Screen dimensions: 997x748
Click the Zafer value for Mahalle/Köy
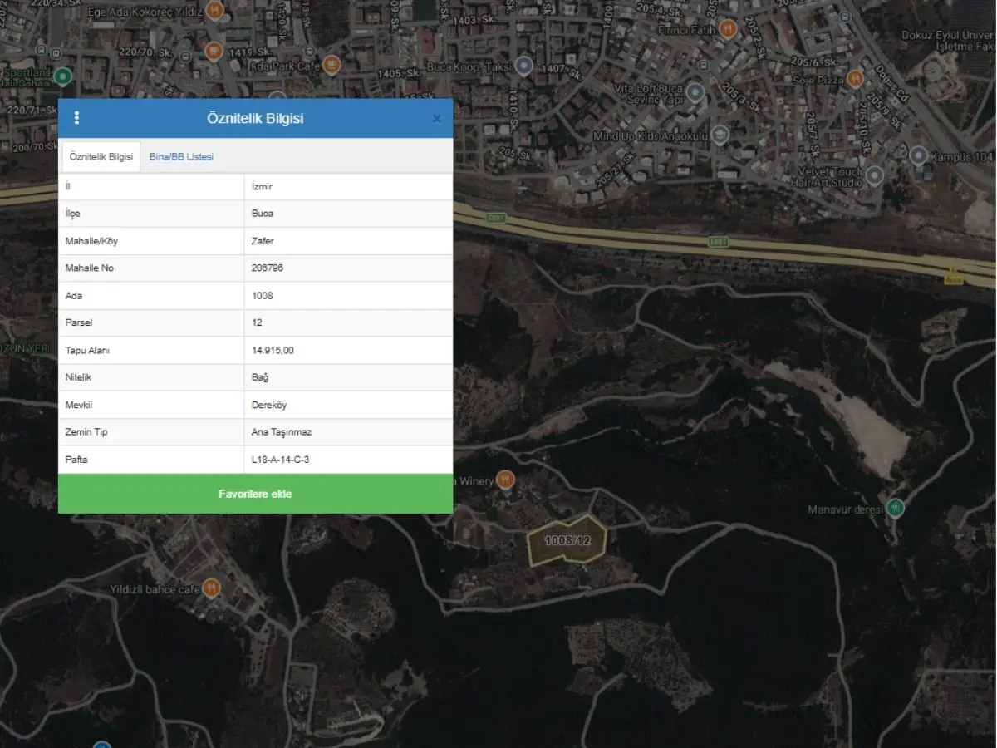point(263,241)
